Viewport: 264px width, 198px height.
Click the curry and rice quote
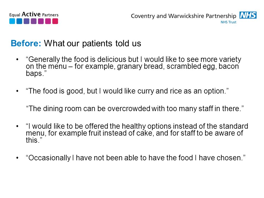pyautogui.click(x=127, y=91)
